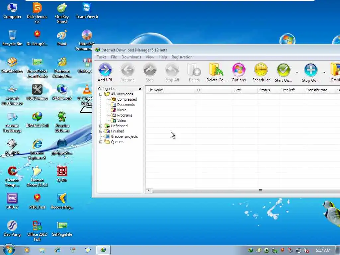This screenshot has width=340, height=255.
Task: Click the Internet Explorer taskbar icon
Action: [58, 250]
